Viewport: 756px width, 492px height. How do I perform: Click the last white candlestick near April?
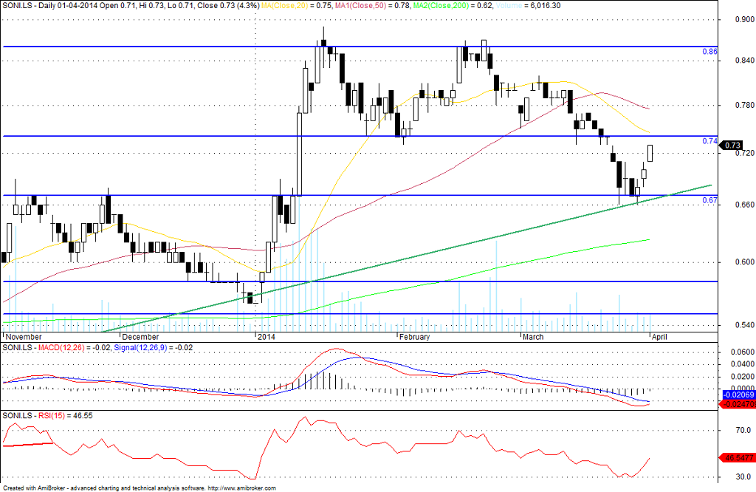coord(650,153)
